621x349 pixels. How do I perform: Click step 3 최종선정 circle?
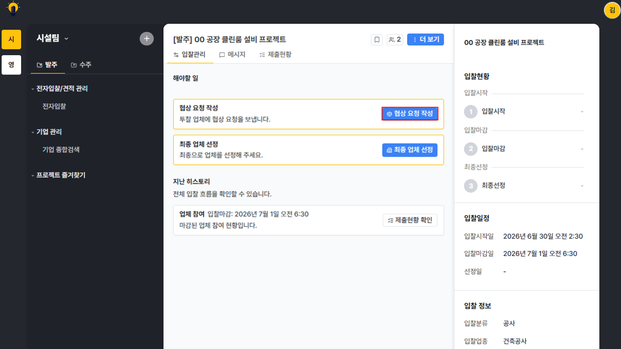(x=471, y=186)
